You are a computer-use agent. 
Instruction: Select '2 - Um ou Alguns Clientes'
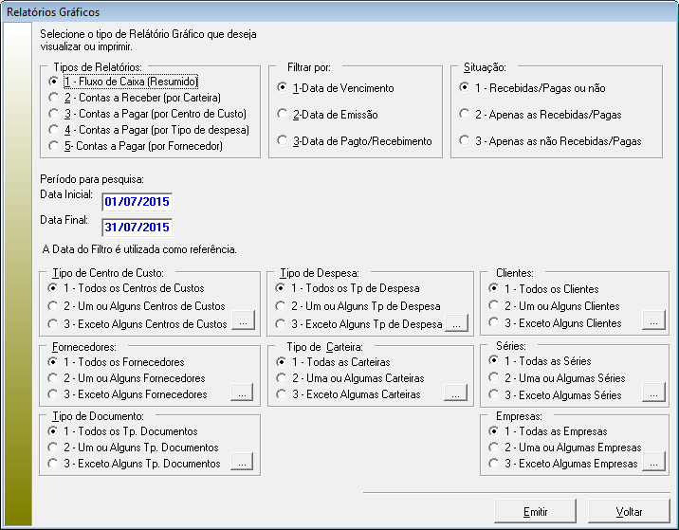(x=495, y=306)
